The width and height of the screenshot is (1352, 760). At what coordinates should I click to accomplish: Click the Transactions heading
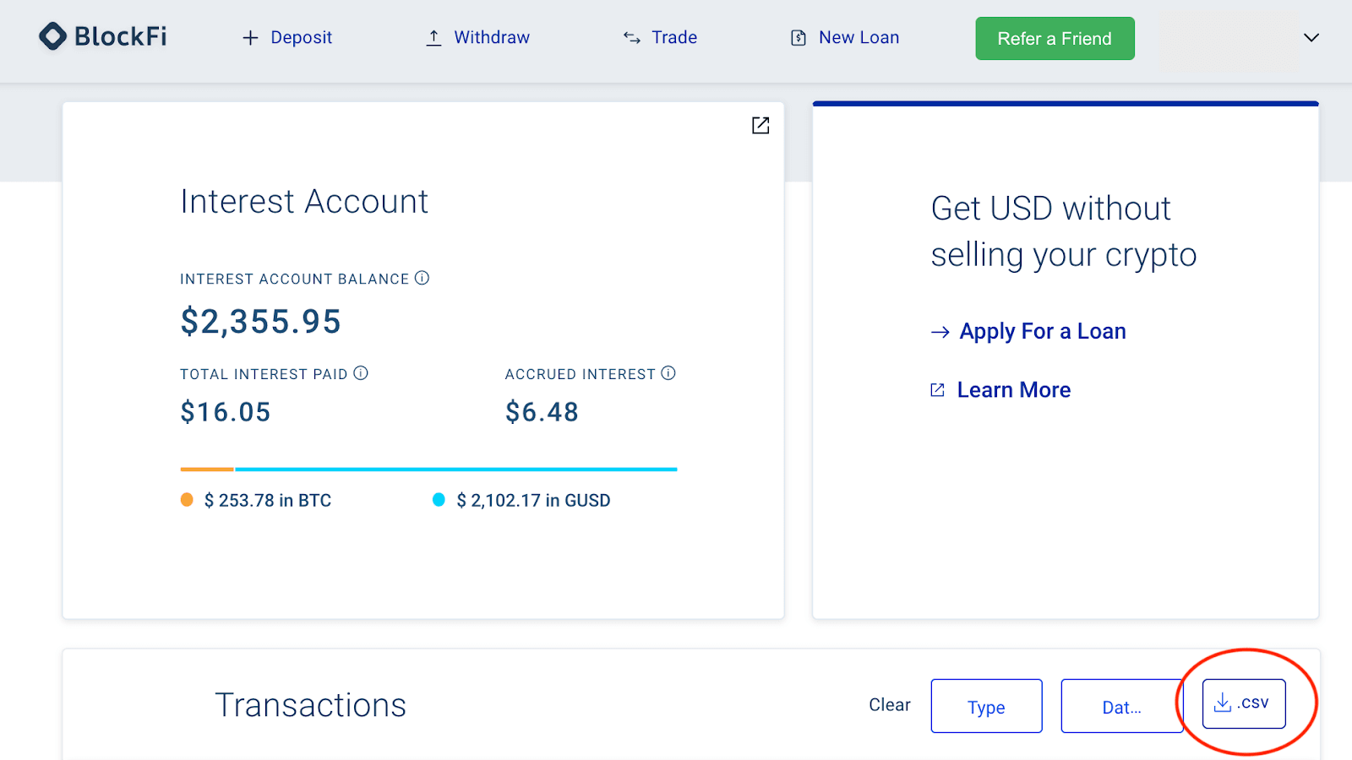[311, 705]
